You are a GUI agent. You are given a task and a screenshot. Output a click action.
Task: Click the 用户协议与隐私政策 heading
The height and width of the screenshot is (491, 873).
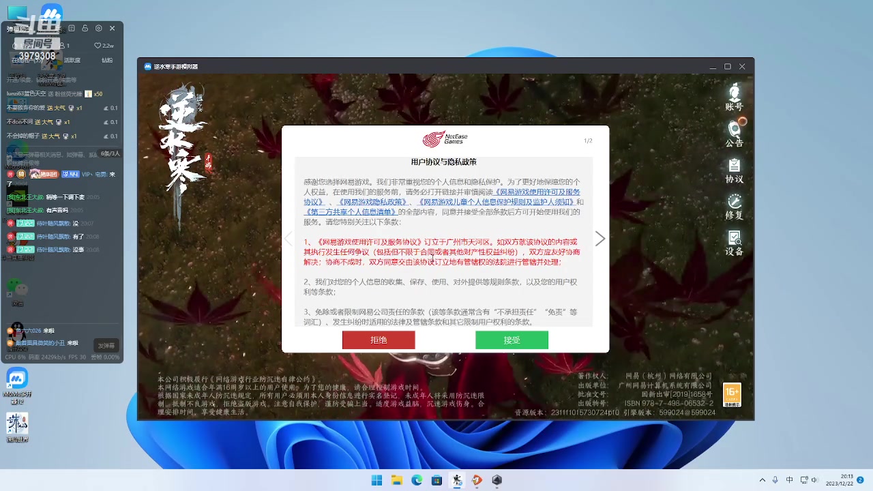point(443,162)
